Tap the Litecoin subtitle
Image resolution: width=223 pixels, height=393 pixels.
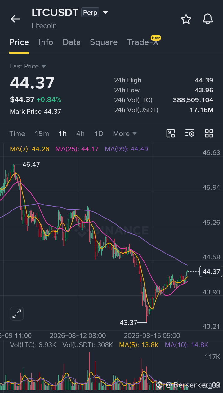tap(44, 26)
